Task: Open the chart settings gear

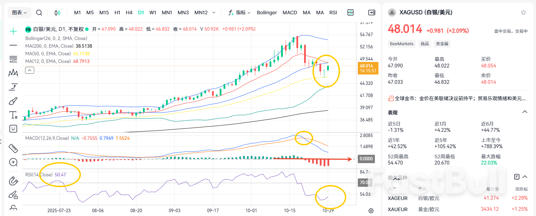Action: click(x=371, y=210)
